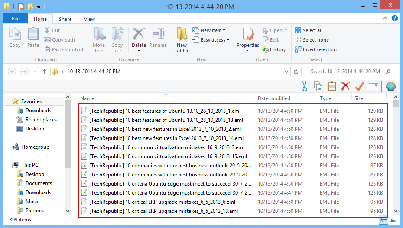Click Select none in the ribbon

[x=312, y=40]
